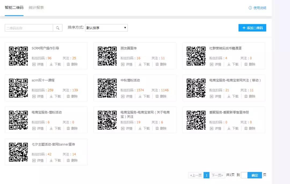Switch to the 智能二维码 tab
Screen dimensions: 290x184
click(x=14, y=8)
